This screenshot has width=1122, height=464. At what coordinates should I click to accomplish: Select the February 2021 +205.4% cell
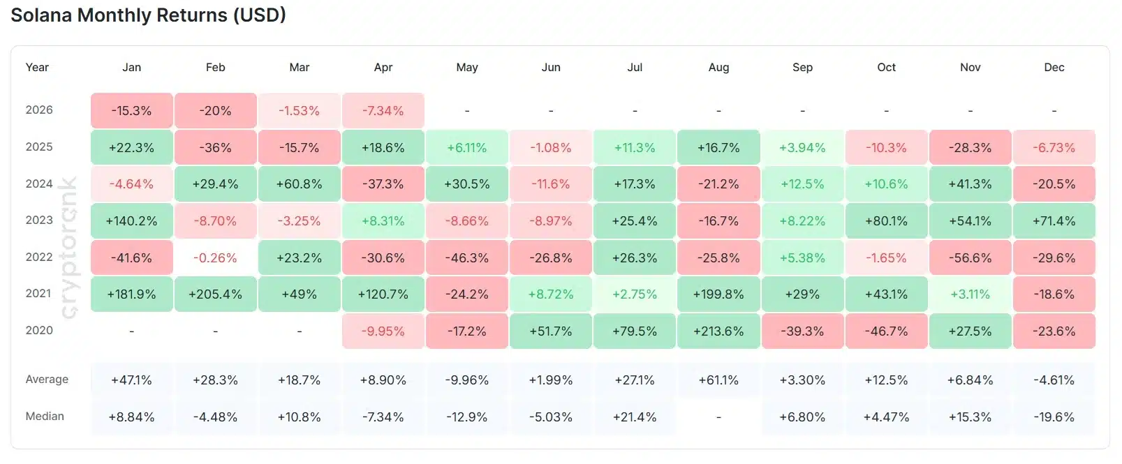click(x=215, y=294)
